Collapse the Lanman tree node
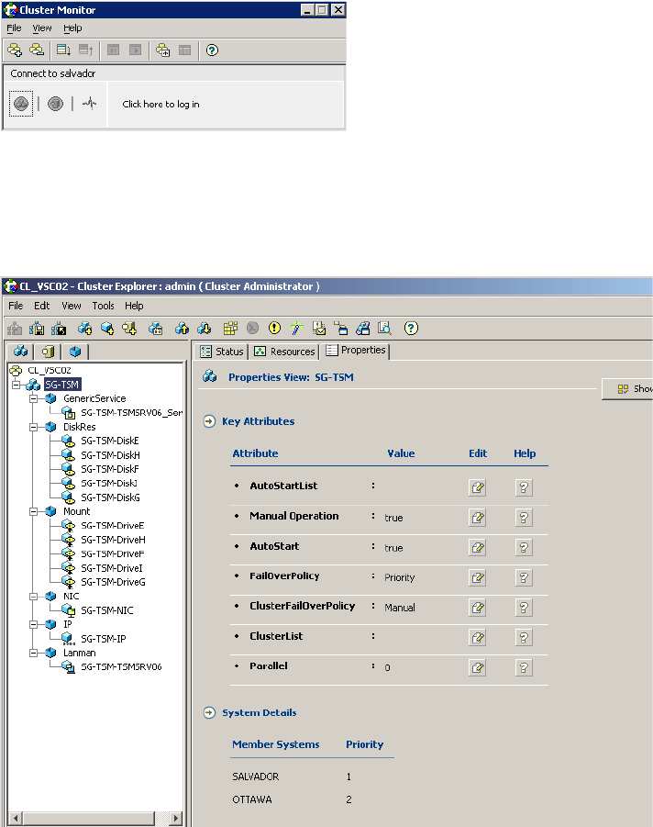This screenshot has height=827, width=653. point(34,653)
